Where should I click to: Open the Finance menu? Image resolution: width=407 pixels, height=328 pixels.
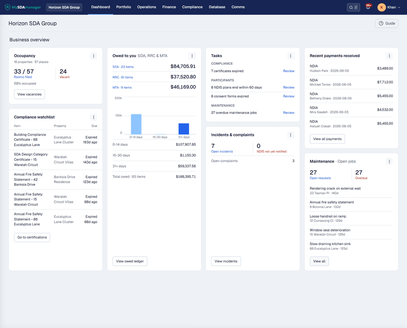[x=169, y=7]
